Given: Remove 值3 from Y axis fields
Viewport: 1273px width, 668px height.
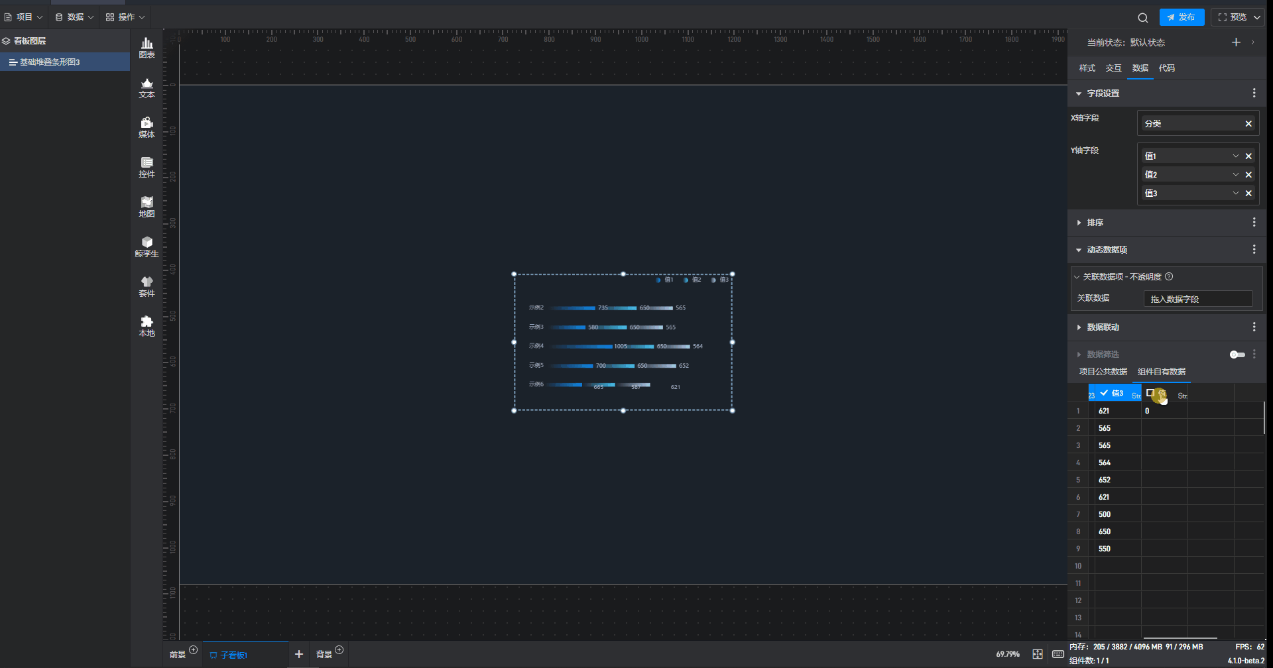Looking at the screenshot, I should tap(1248, 194).
